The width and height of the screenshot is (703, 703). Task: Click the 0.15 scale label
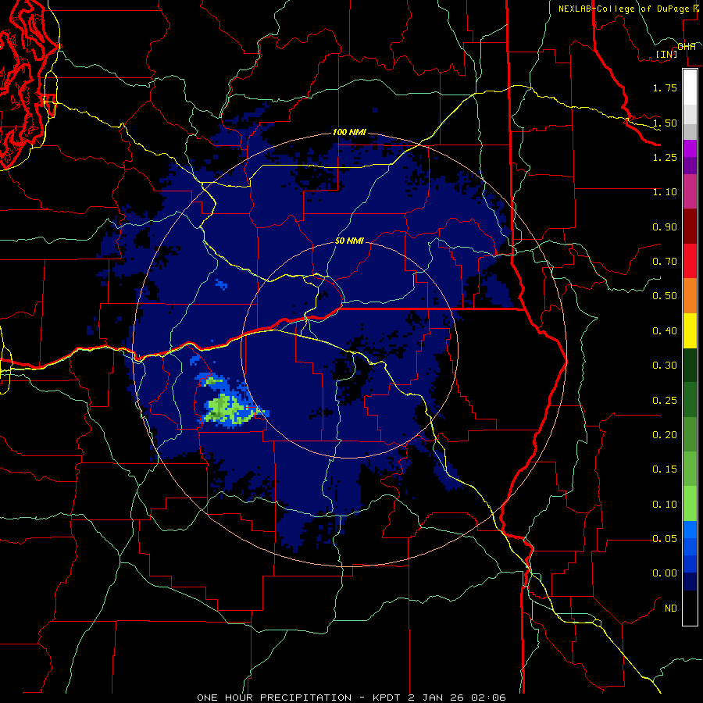[x=665, y=469]
